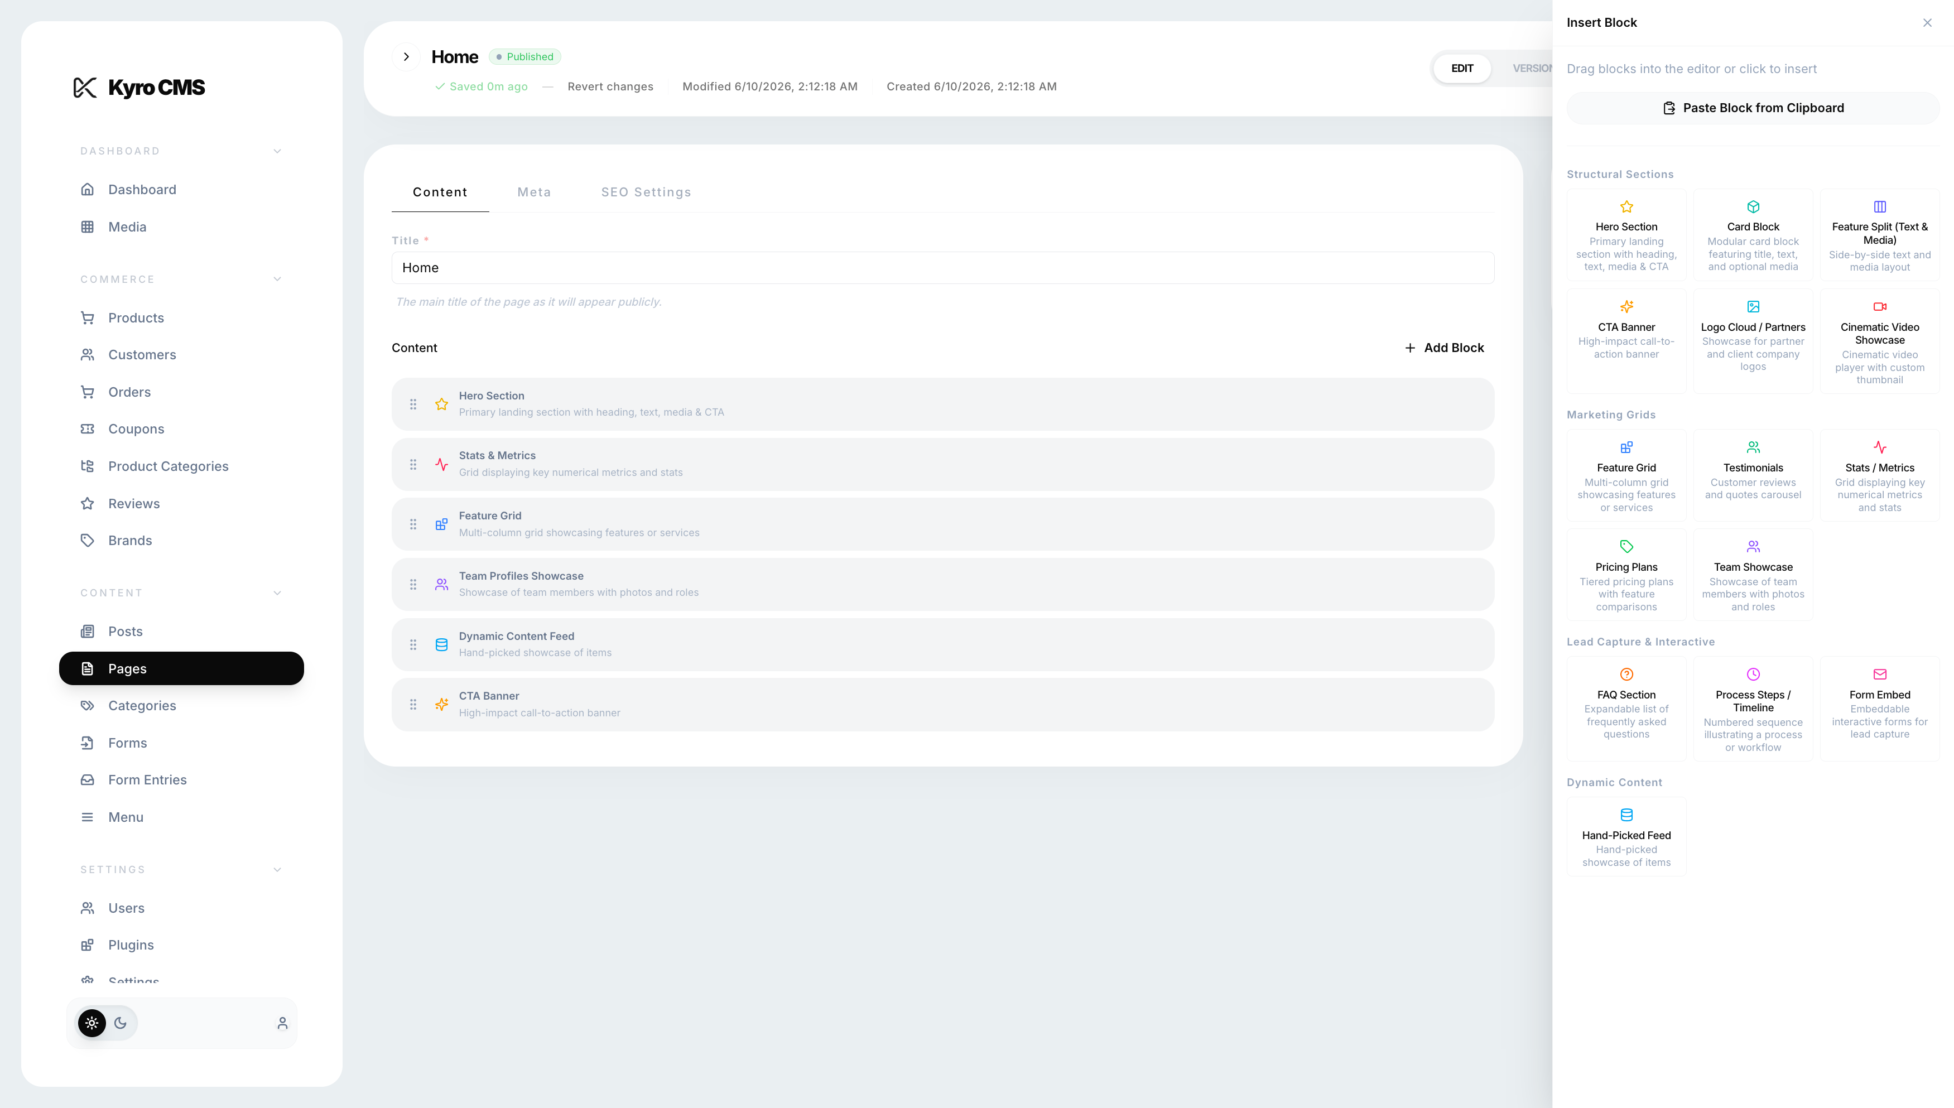
Task: Click the Published status badge
Action: (525, 56)
